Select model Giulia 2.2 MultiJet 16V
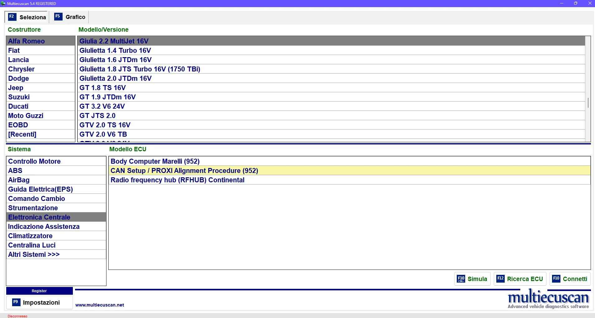Viewport: 595px width, 318px height. click(331, 41)
